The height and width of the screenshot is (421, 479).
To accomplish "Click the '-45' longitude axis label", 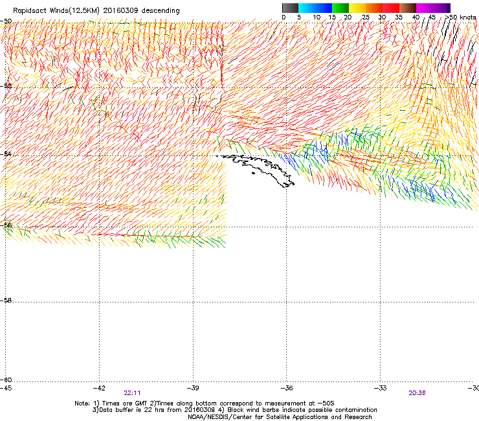I will click(x=6, y=388).
